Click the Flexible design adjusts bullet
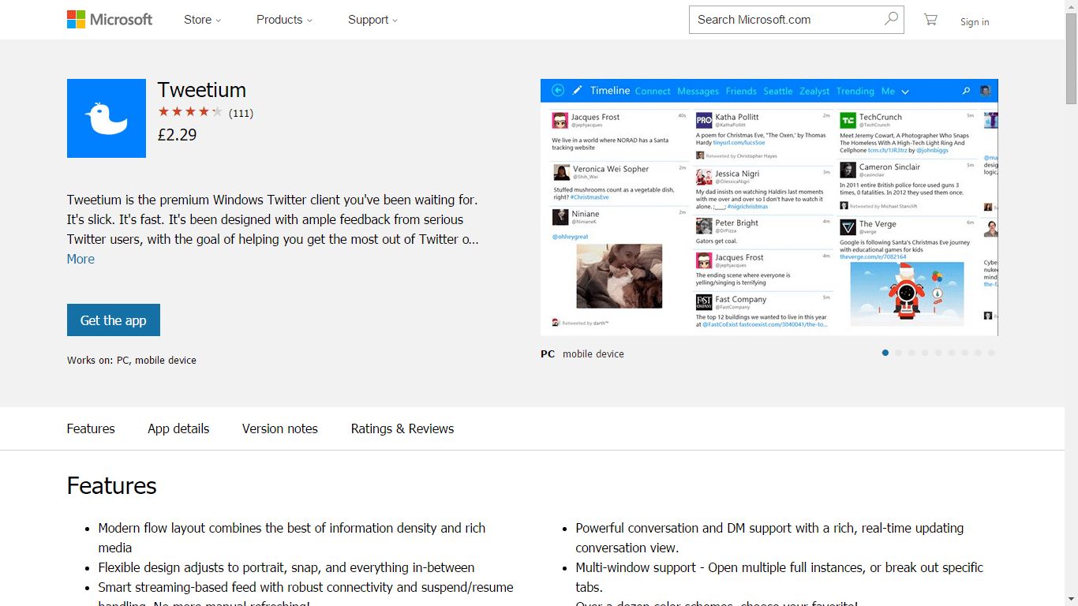The image size is (1078, 606). pyautogui.click(x=286, y=567)
